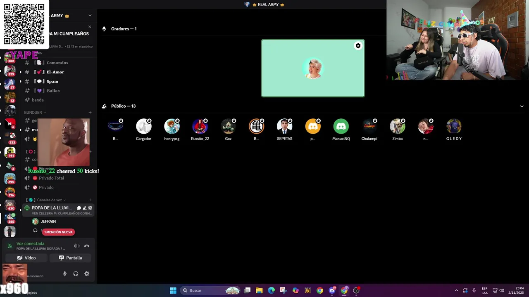The width and height of the screenshot is (529, 297).
Task: Click the moderator badge on speaker tile
Action: pos(358,46)
